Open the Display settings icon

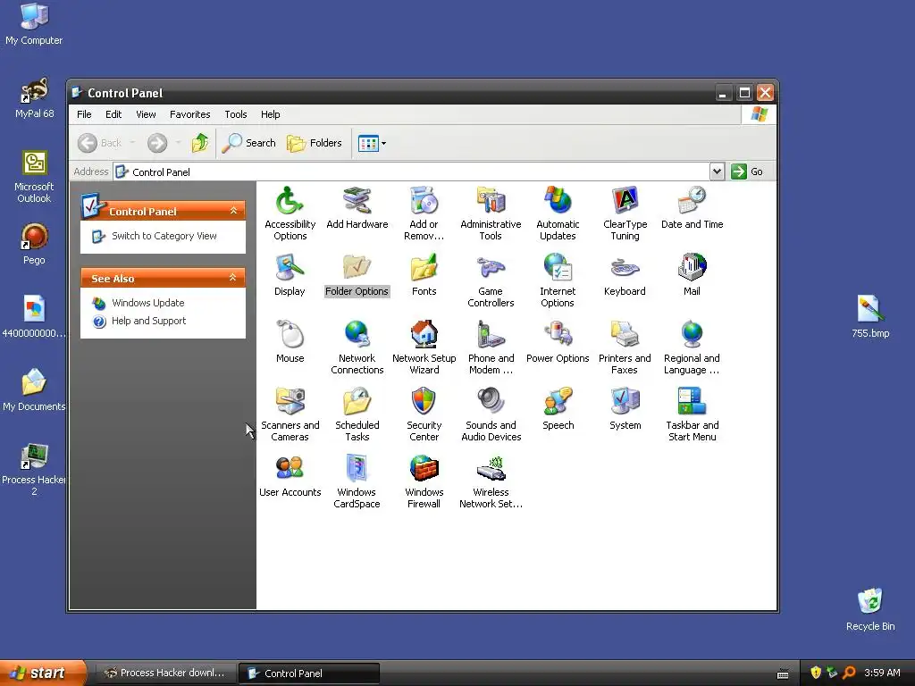pos(290,268)
